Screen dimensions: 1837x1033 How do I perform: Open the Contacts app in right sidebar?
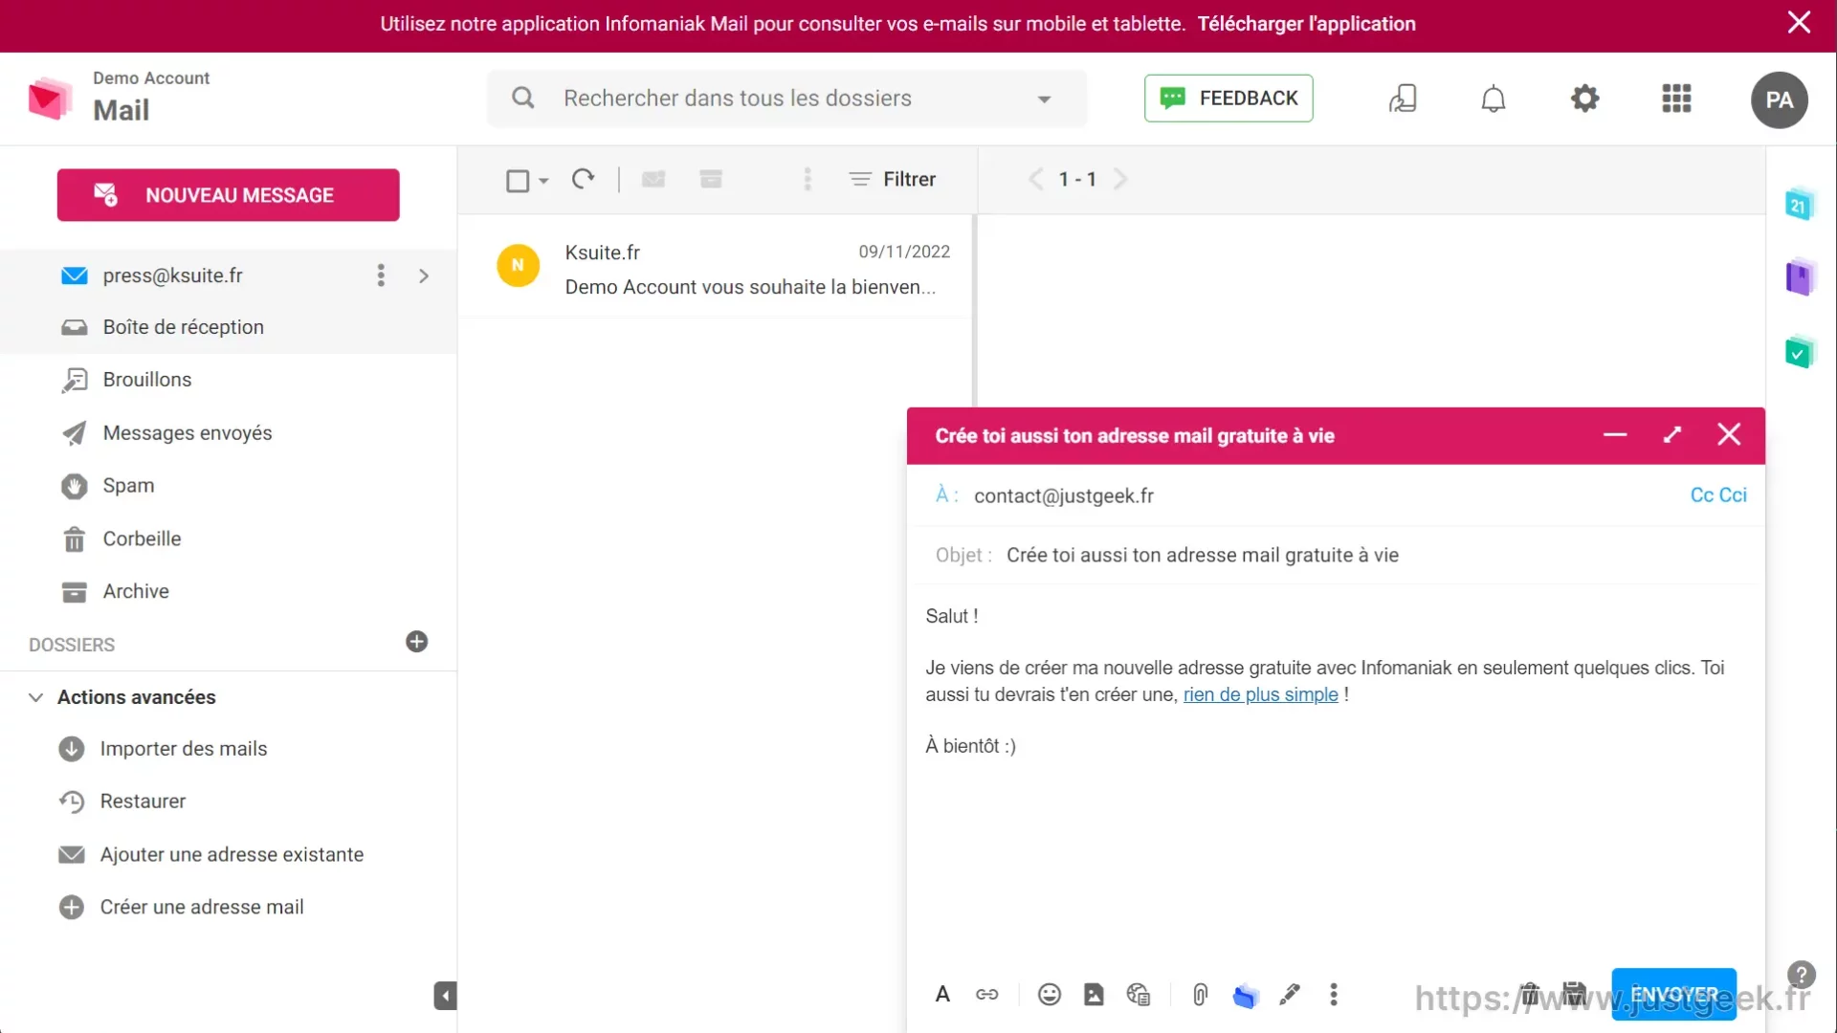click(x=1799, y=277)
